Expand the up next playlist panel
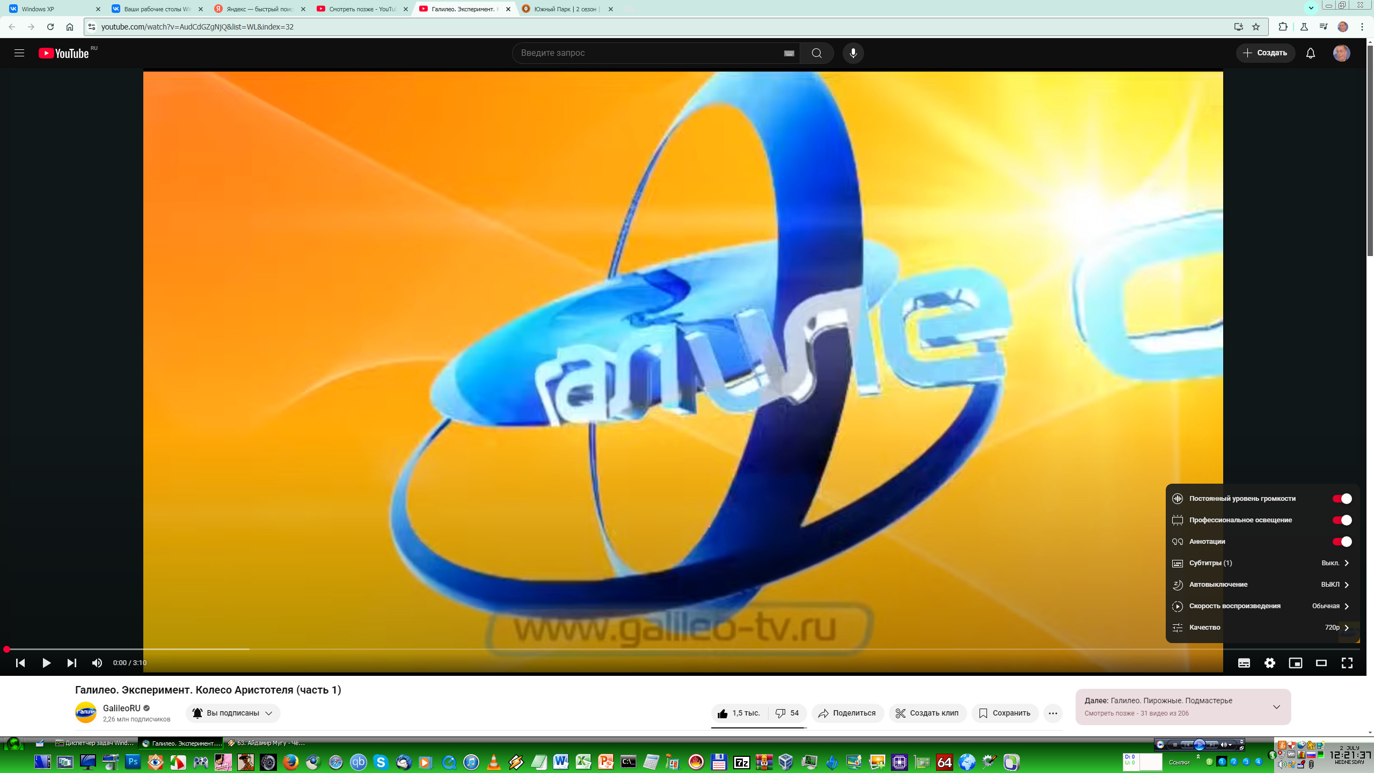This screenshot has width=1374, height=773. [x=1276, y=707]
